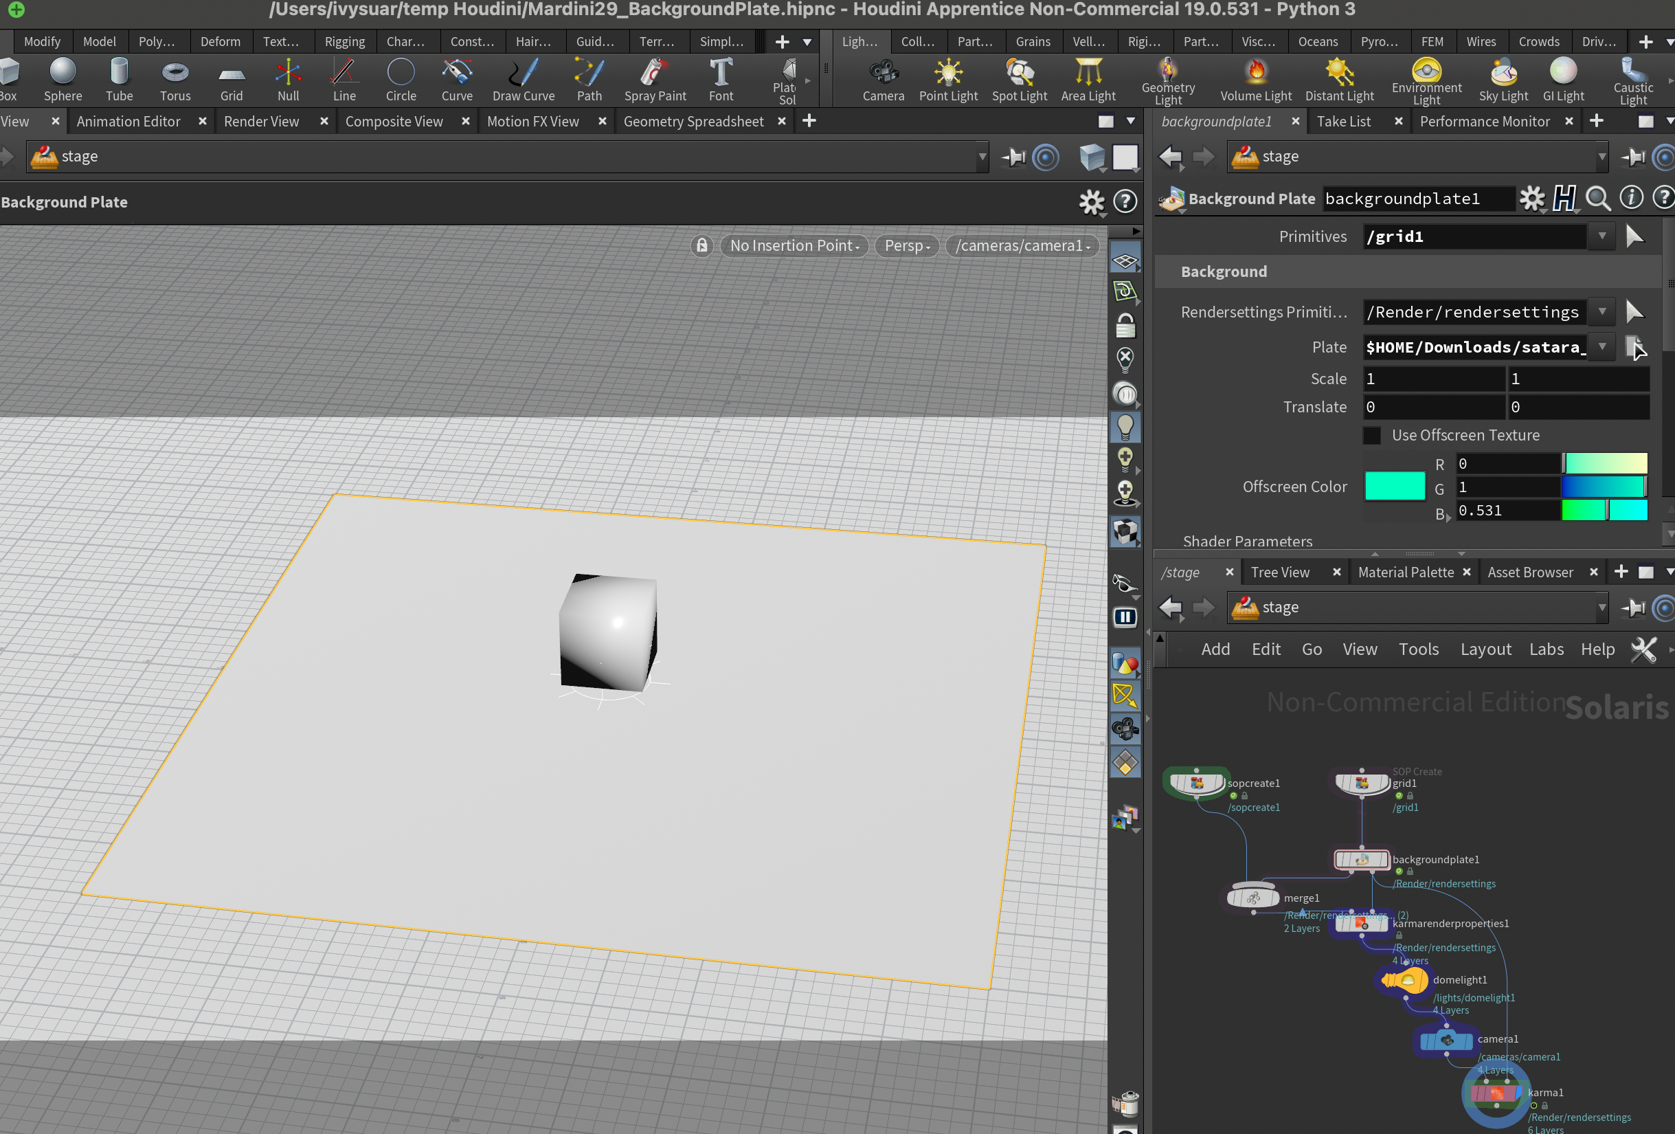The width and height of the screenshot is (1675, 1134).
Task: Open the Primitives field dropdown arrow
Action: pos(1602,236)
